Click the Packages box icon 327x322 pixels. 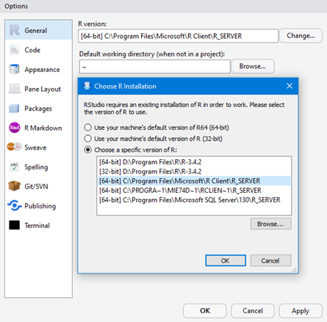[14, 109]
